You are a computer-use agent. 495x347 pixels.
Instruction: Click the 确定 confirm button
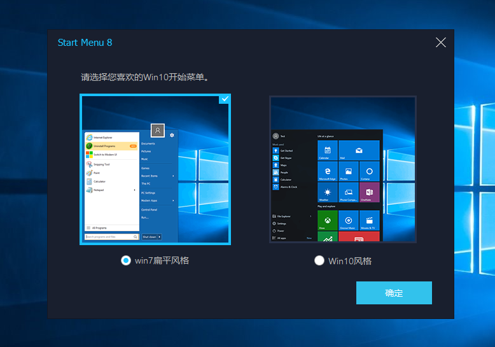click(x=394, y=293)
